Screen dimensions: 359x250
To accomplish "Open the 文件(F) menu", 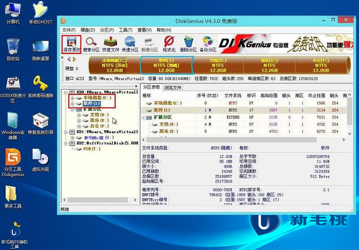I will [69, 30].
